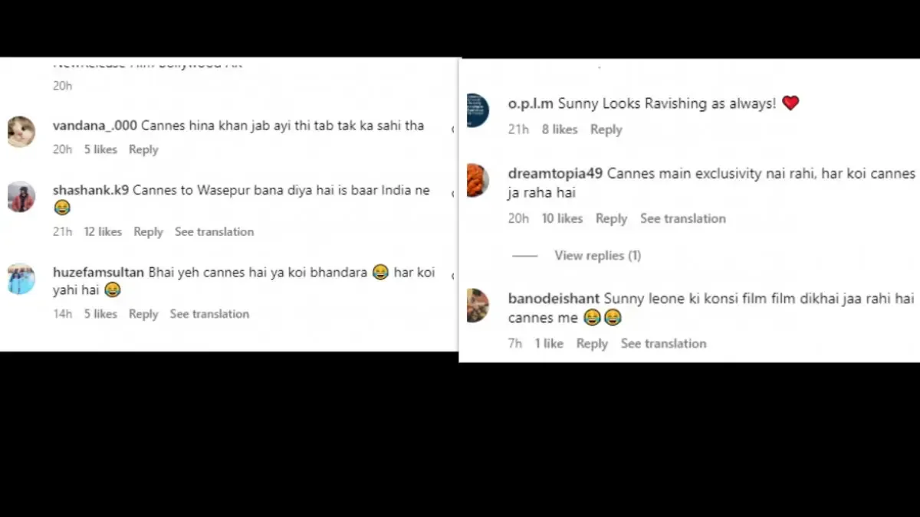
Task: Open o.p.l.m profile avatar
Action: (478, 110)
